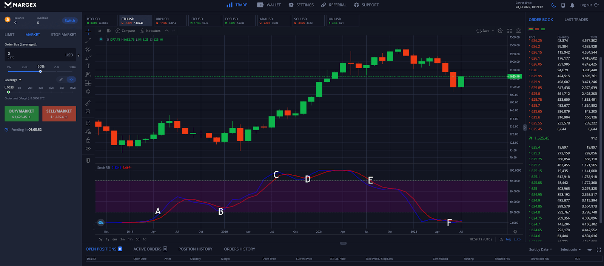The width and height of the screenshot is (604, 266).
Task: Open the notifications bell
Action: point(572,5)
